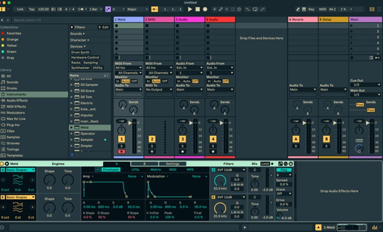Screen dimensions: 383x232
Task: Click the Plug-Ins category in the browser
Action: click(13, 125)
